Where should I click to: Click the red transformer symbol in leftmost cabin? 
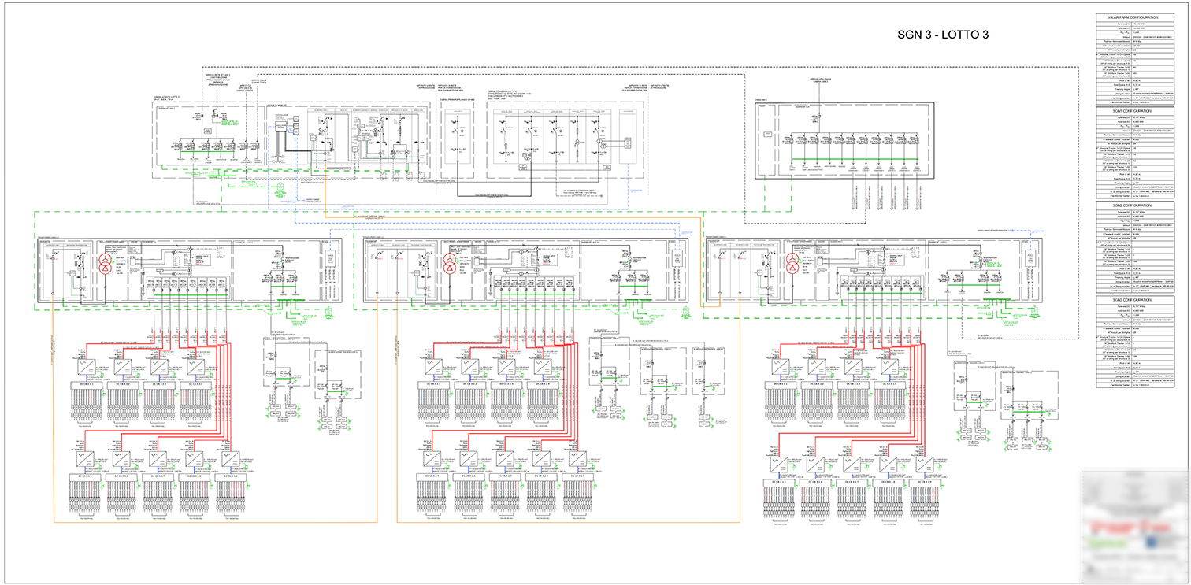tap(105, 265)
